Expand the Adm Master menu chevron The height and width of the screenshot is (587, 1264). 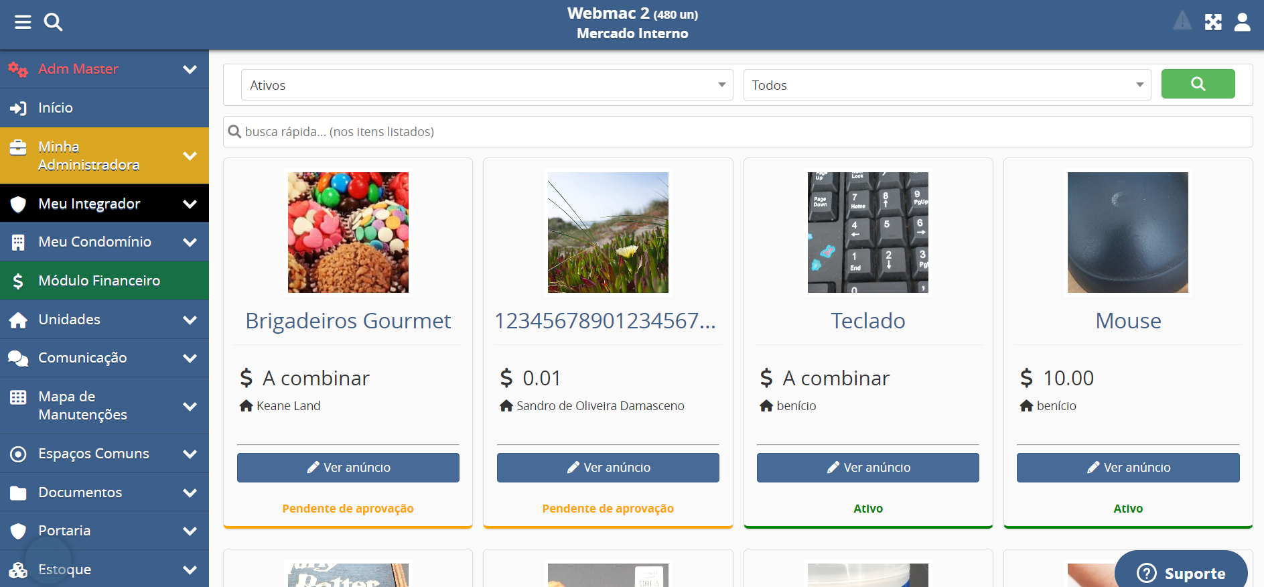point(190,69)
